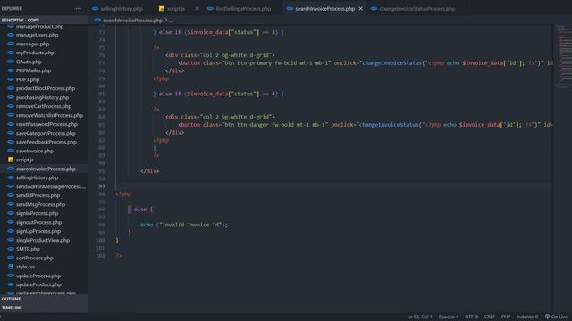The width and height of the screenshot is (572, 321).
Task: Click the searchInvoiceProcess.php breadcrumb
Action: click(x=132, y=20)
